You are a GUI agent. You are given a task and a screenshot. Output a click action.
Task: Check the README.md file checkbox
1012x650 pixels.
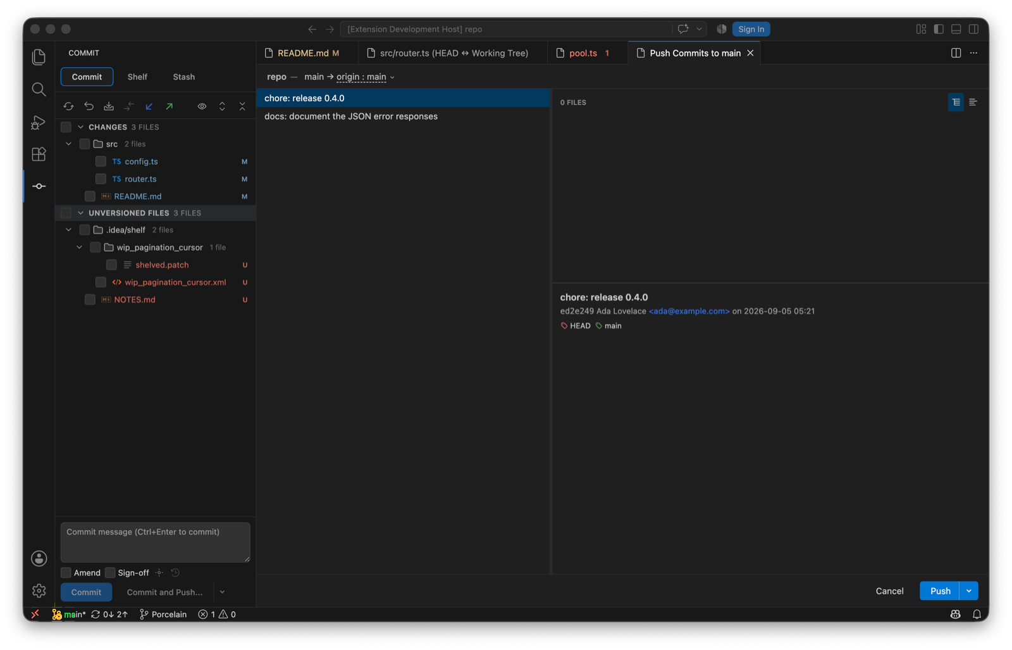[90, 196]
